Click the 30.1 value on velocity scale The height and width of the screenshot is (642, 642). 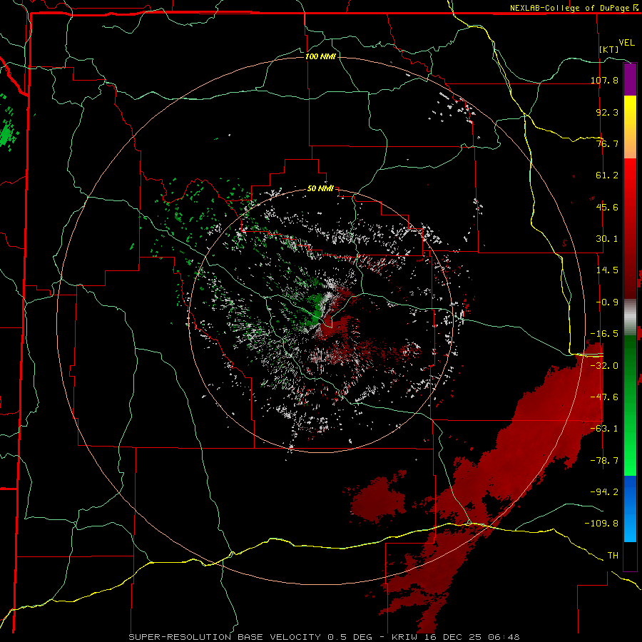607,239
